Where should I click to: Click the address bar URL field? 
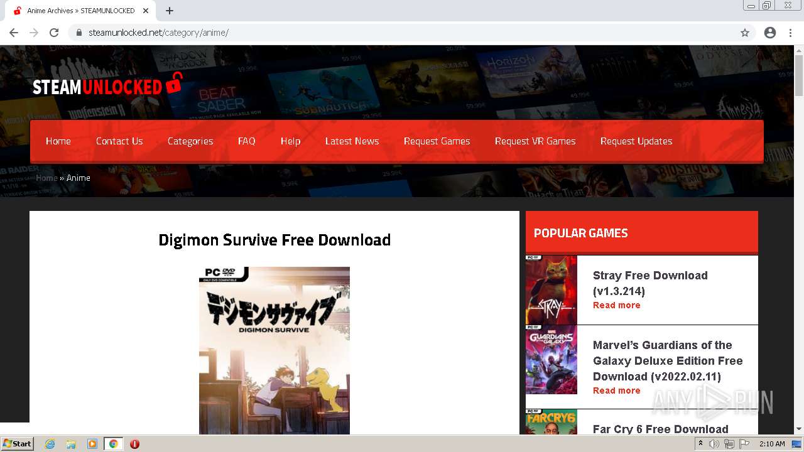coord(402,33)
